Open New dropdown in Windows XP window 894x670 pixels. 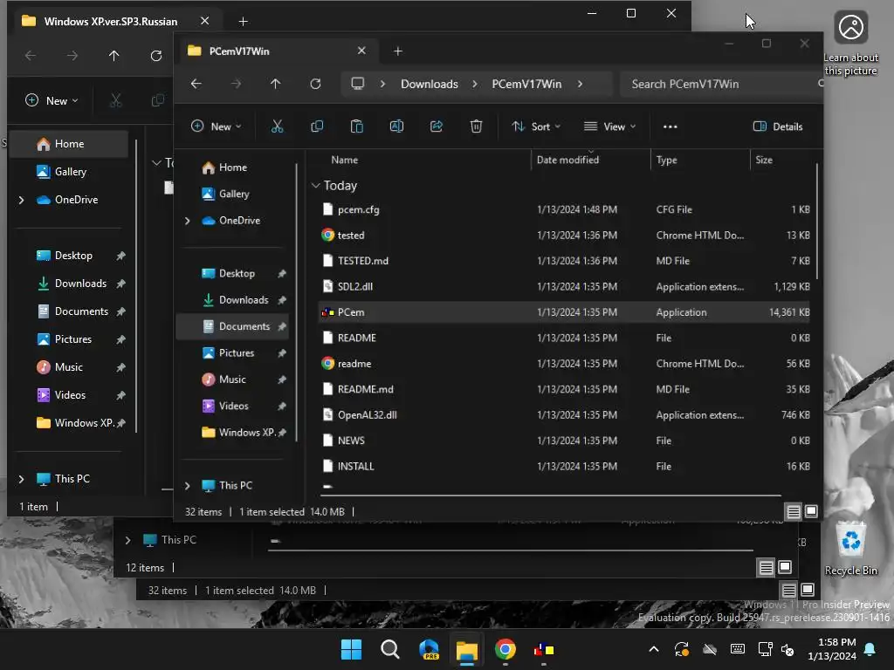52,101
